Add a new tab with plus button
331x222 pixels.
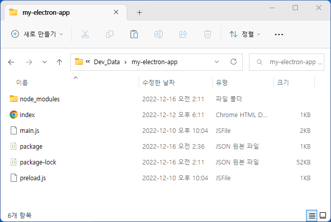[139, 12]
